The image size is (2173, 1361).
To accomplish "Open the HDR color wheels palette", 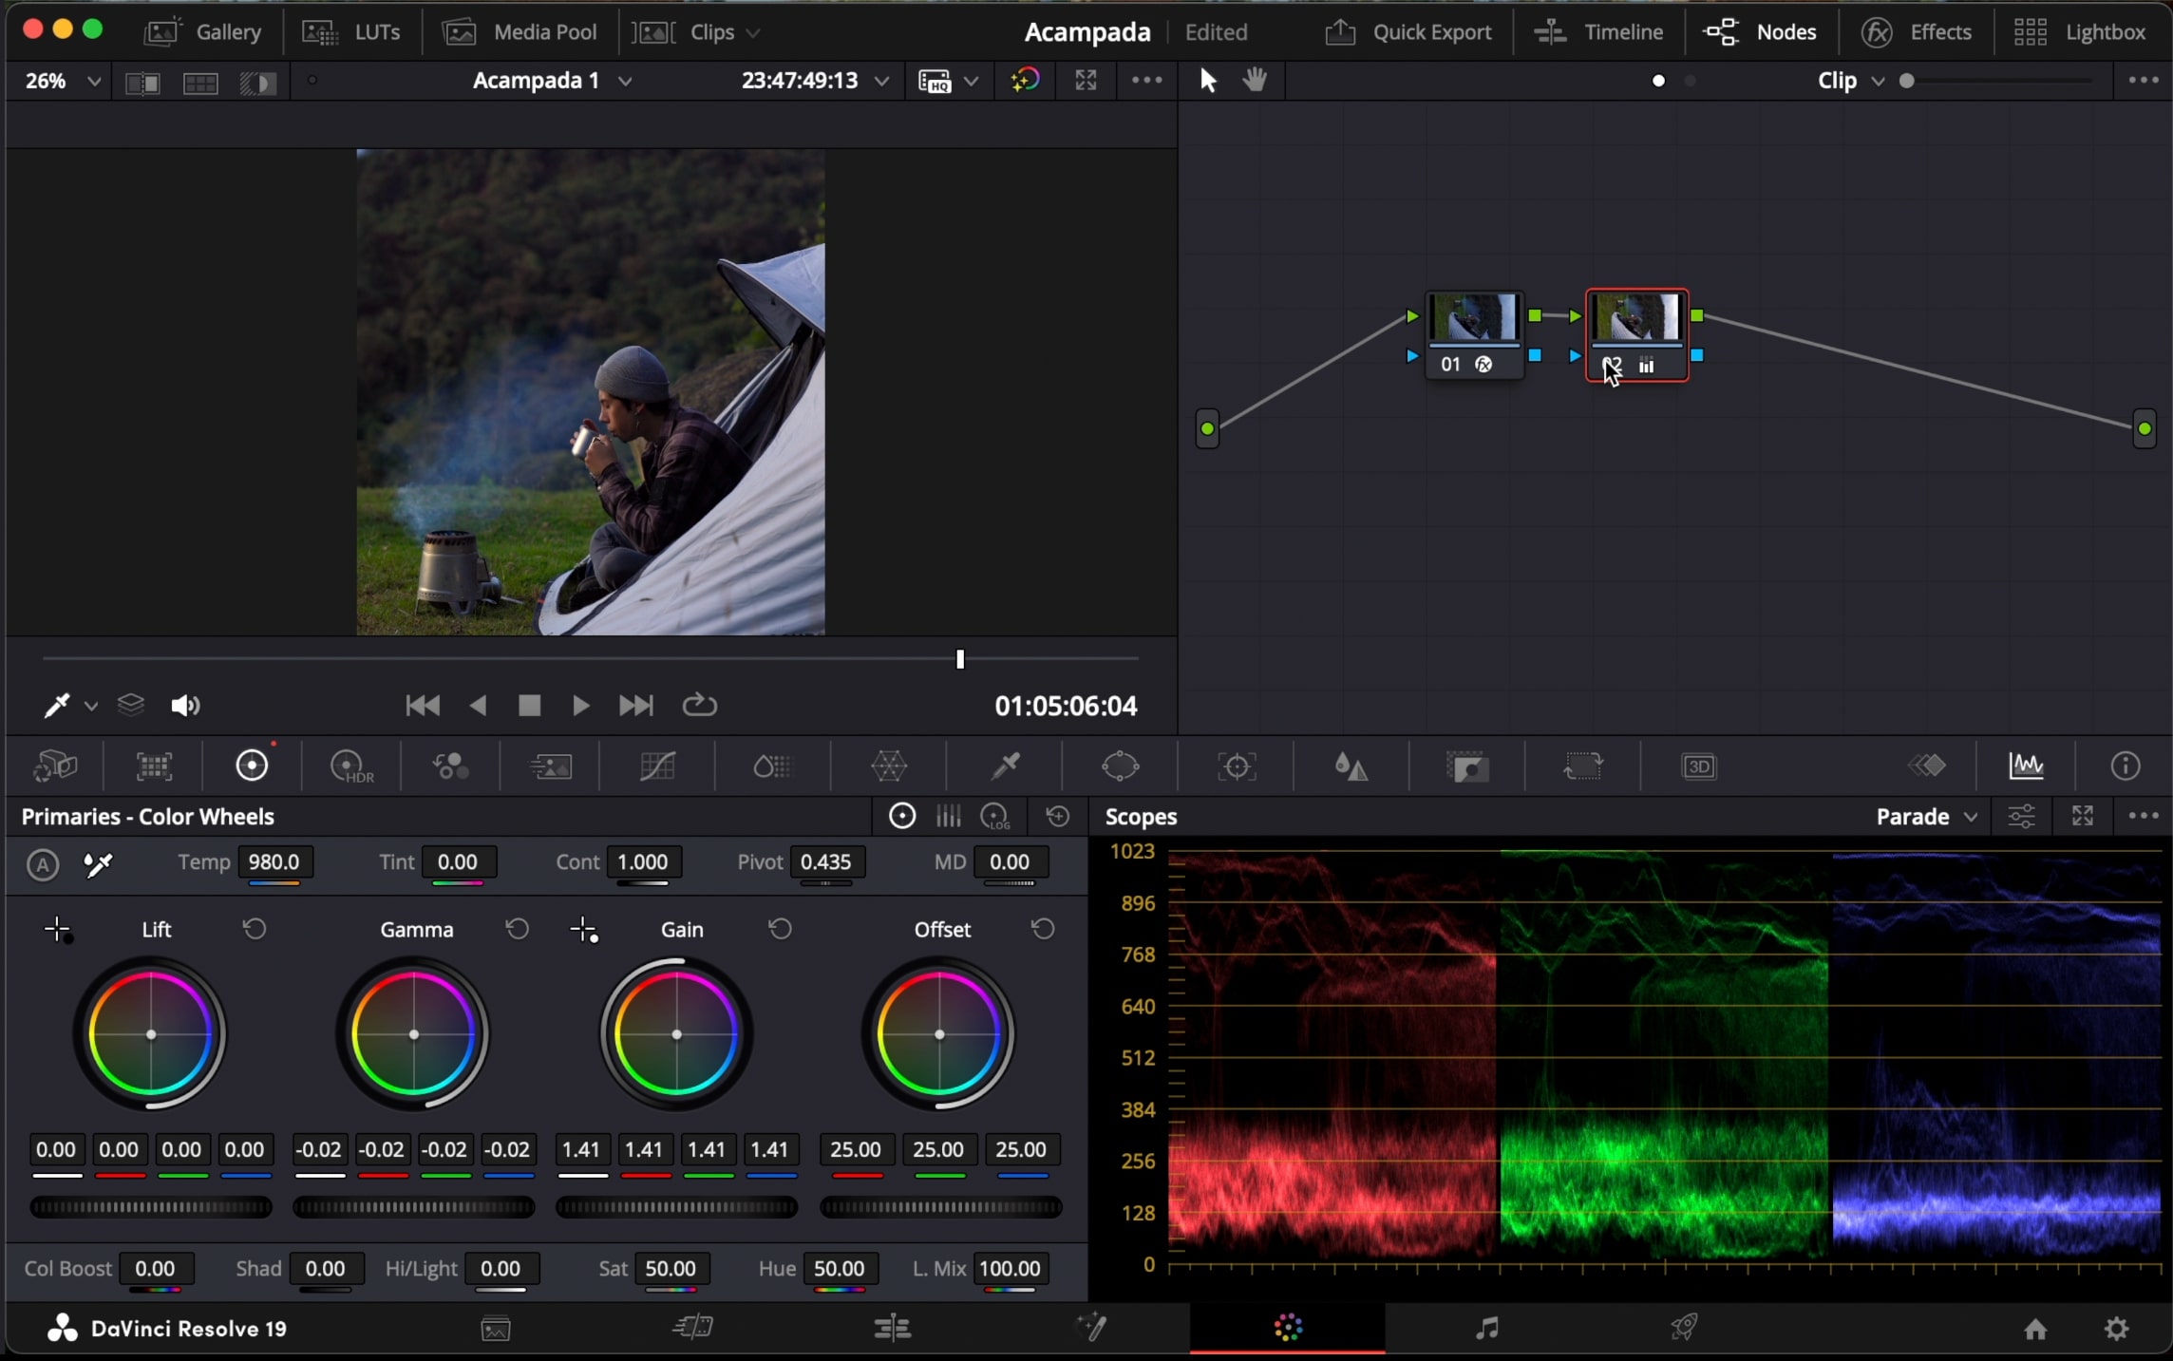I will click(350, 766).
